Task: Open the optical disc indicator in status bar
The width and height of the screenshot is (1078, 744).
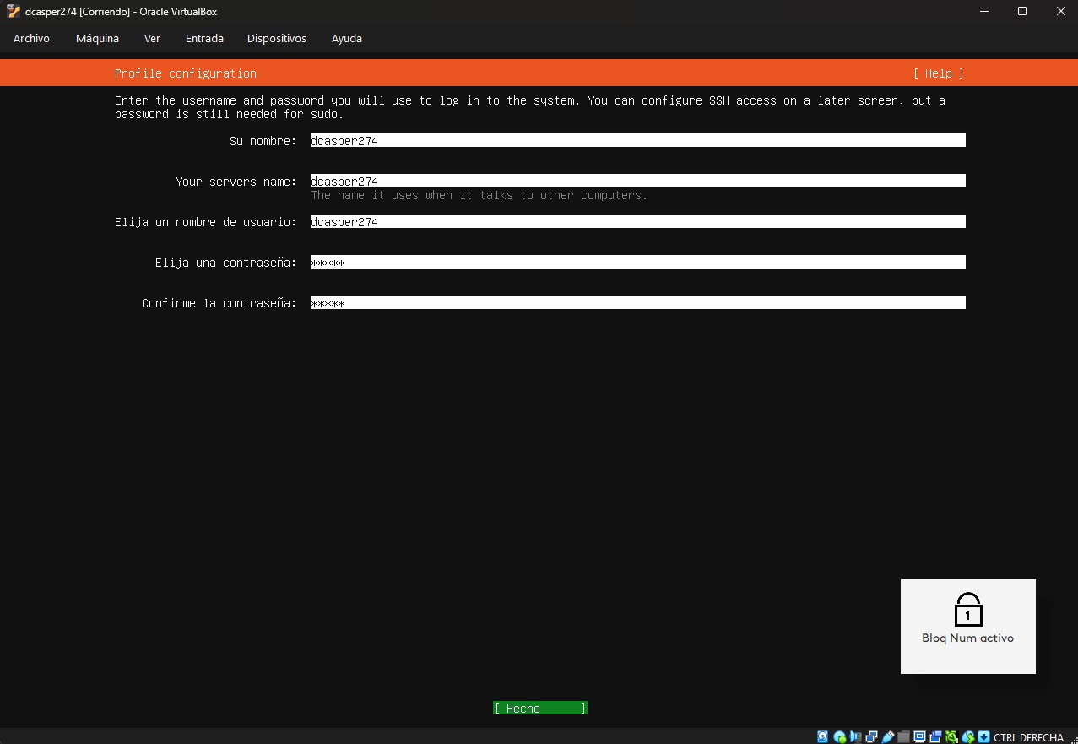Action: (839, 736)
